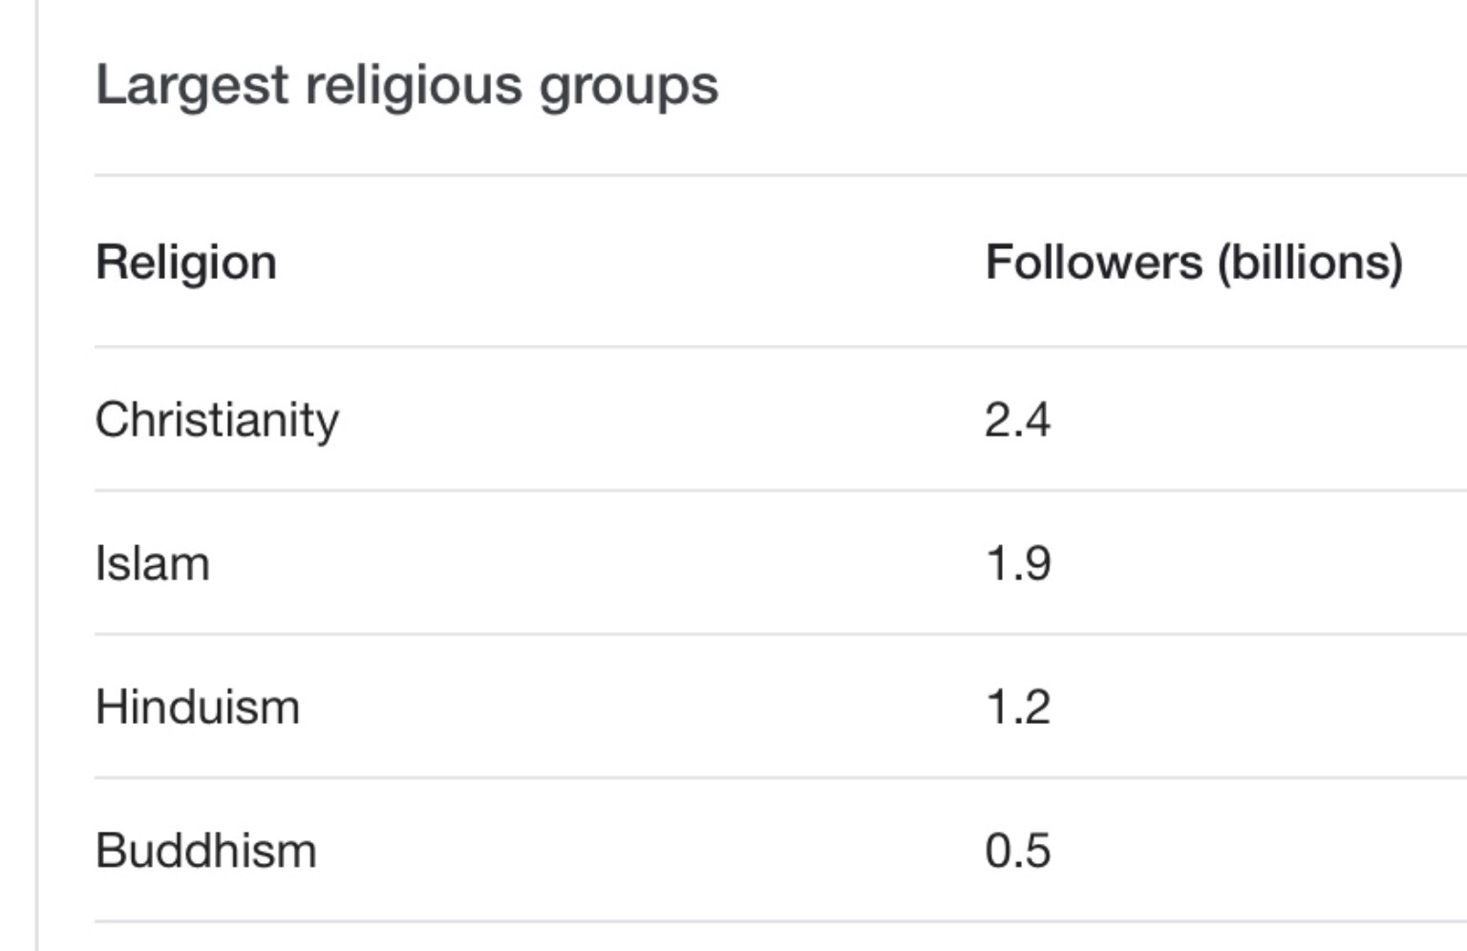Click the divider between Christianity and Islam
The image size is (1467, 951).
780,491
